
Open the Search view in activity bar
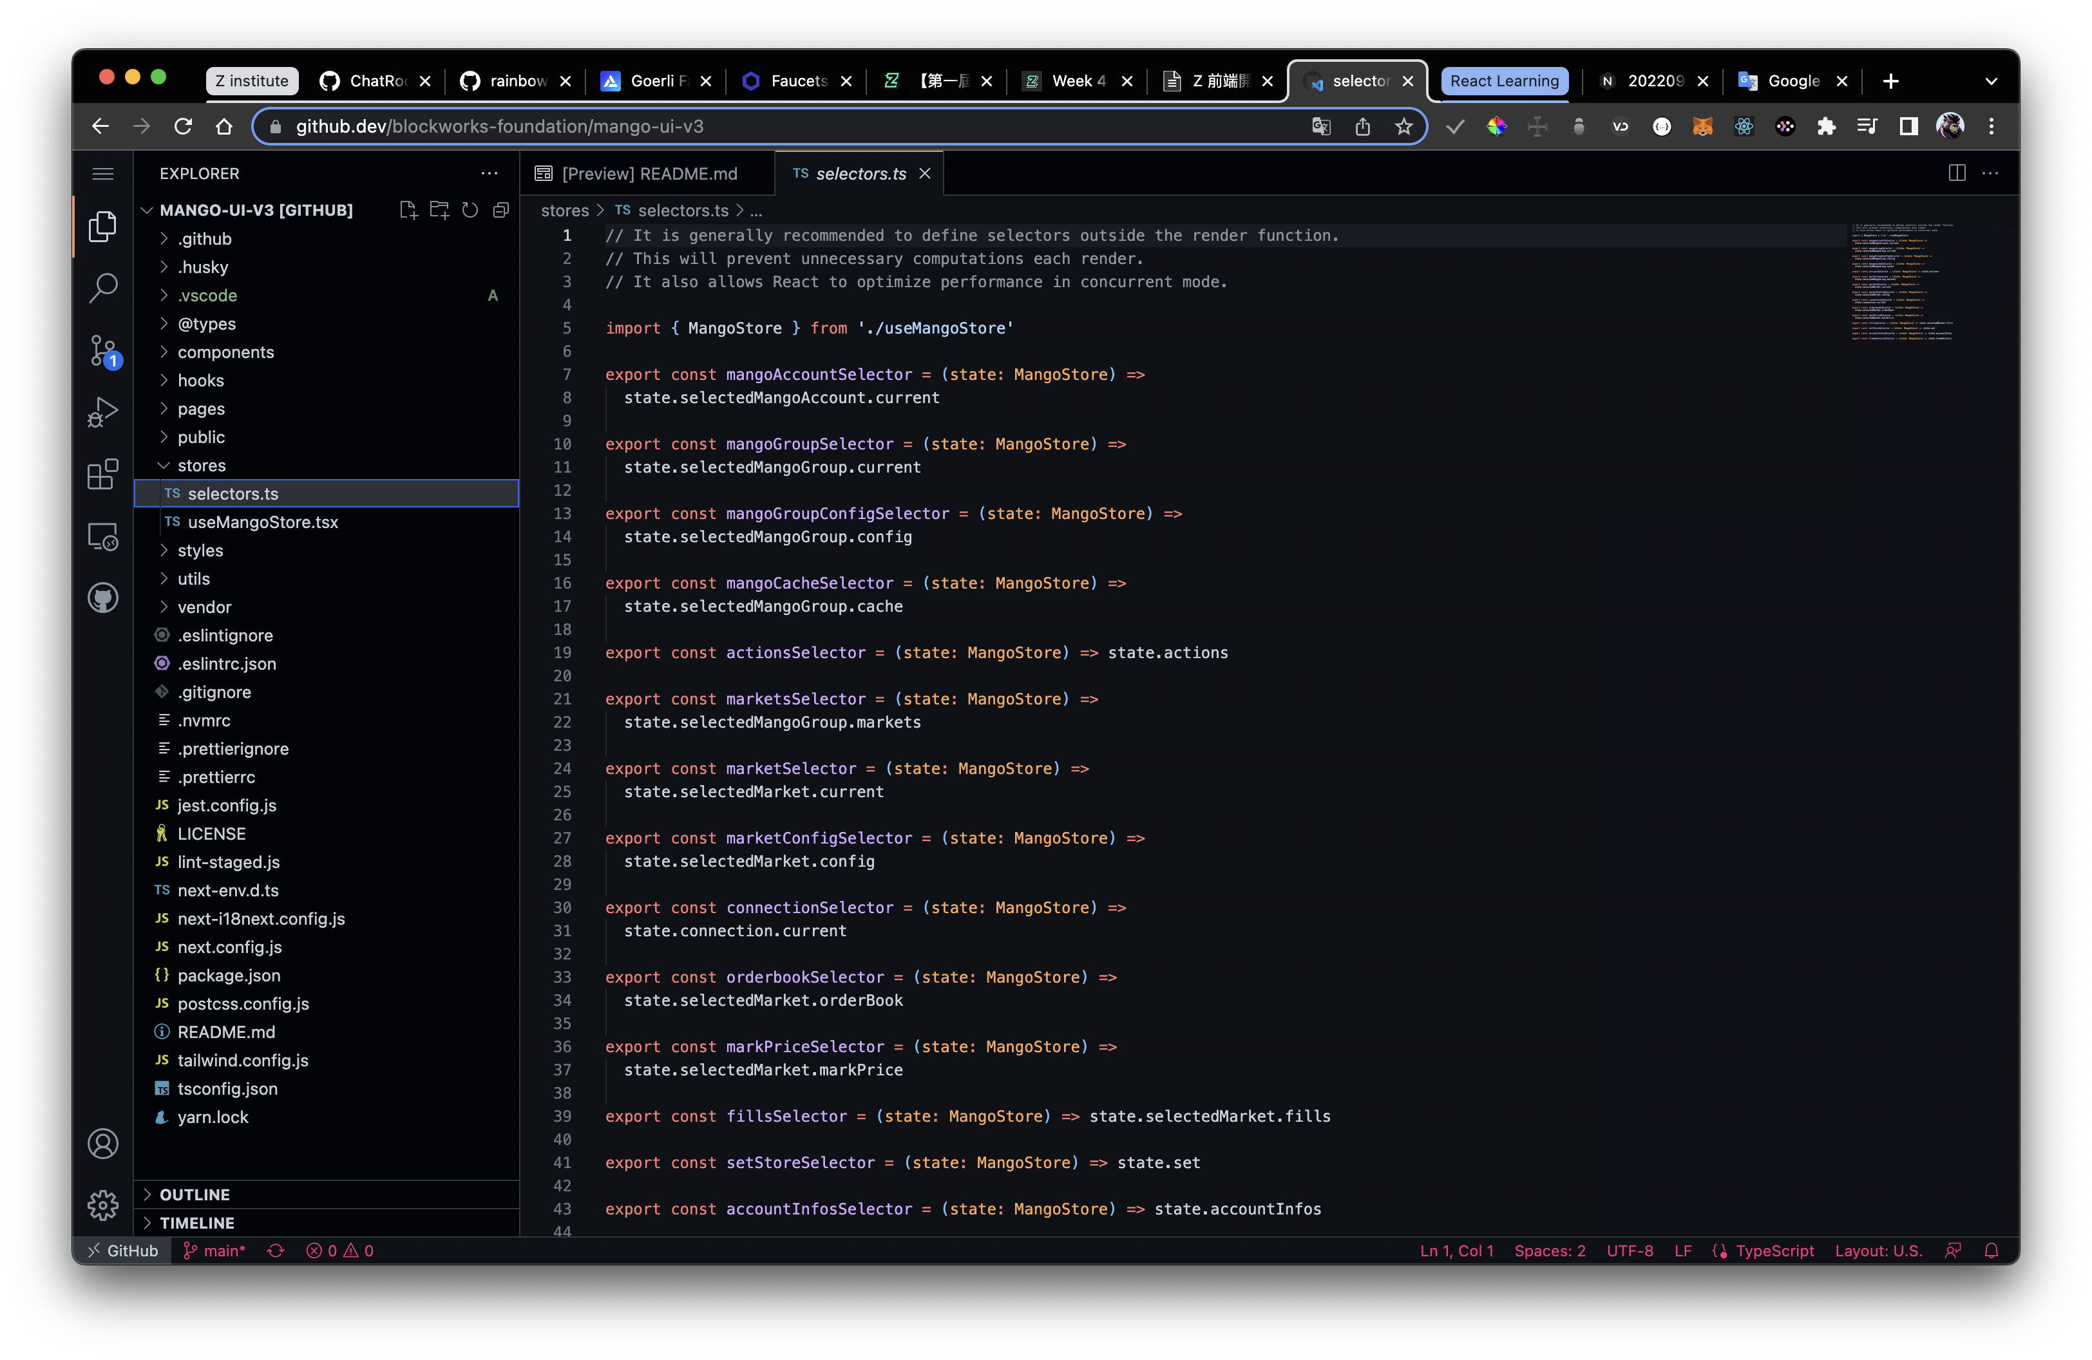pos(103,288)
